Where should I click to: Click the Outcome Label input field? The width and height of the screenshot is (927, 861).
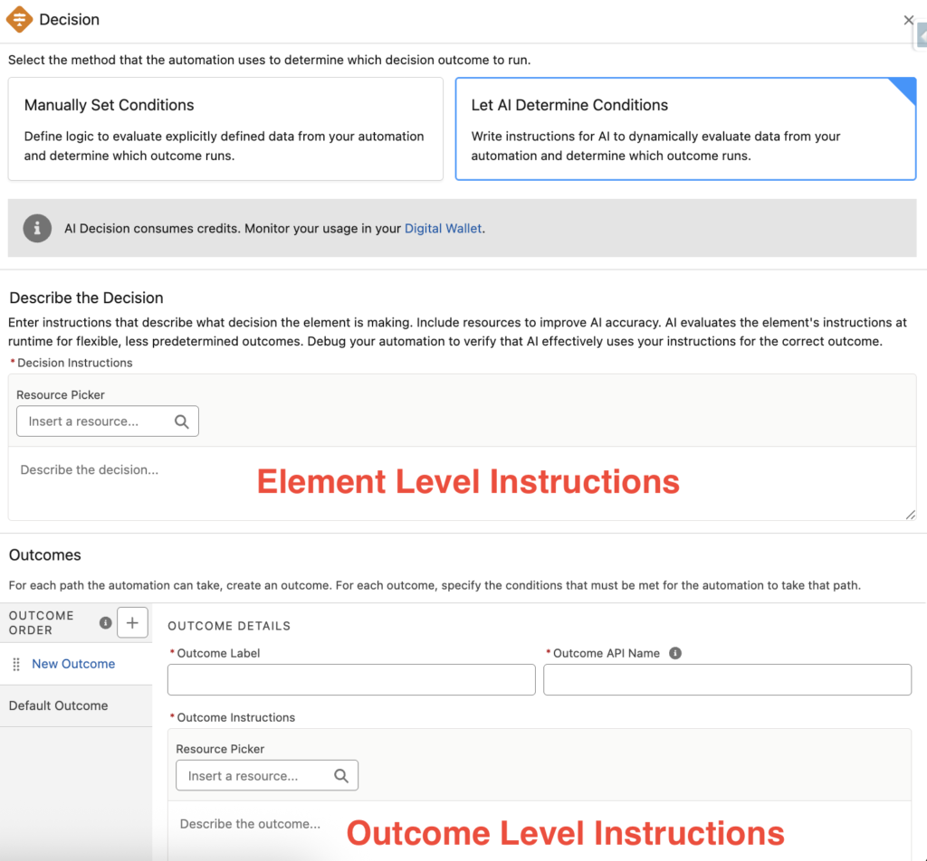click(x=351, y=680)
